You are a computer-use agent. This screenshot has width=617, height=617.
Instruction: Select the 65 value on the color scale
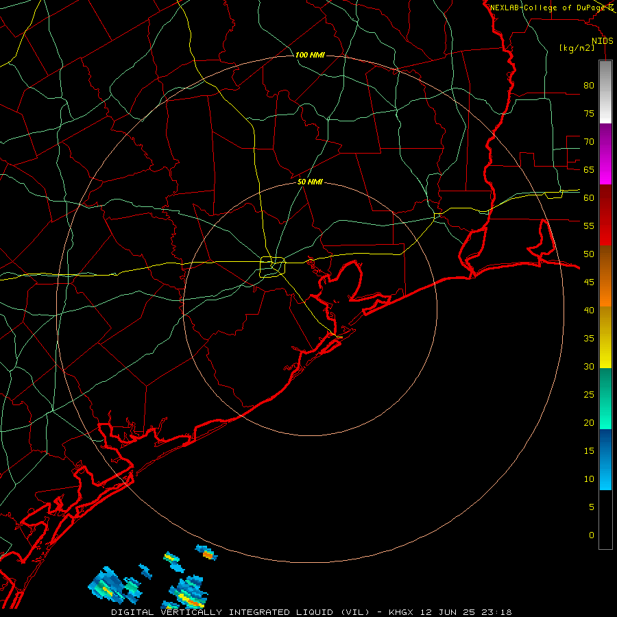point(589,169)
